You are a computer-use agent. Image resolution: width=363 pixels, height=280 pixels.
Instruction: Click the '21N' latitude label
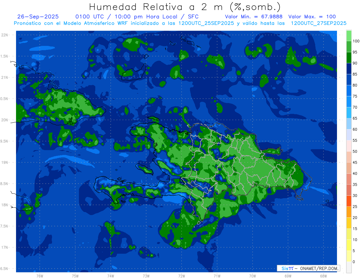pyautogui.click(x=5, y=77)
